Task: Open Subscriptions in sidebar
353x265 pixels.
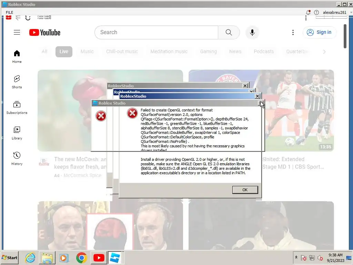Action: click(17, 108)
